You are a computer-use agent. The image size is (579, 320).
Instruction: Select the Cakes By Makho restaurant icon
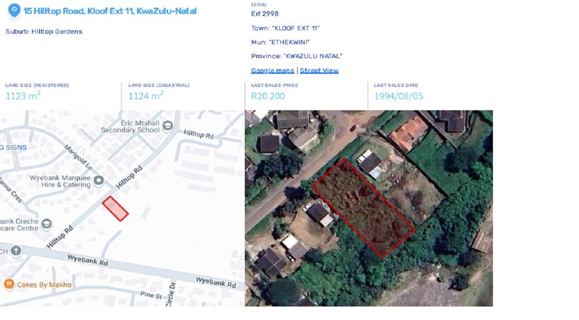tap(9, 284)
